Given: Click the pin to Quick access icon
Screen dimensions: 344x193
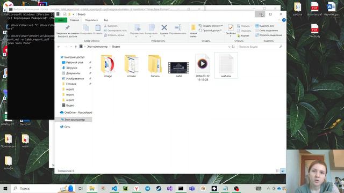Looking at the screenshot, I should coord(67,28).
